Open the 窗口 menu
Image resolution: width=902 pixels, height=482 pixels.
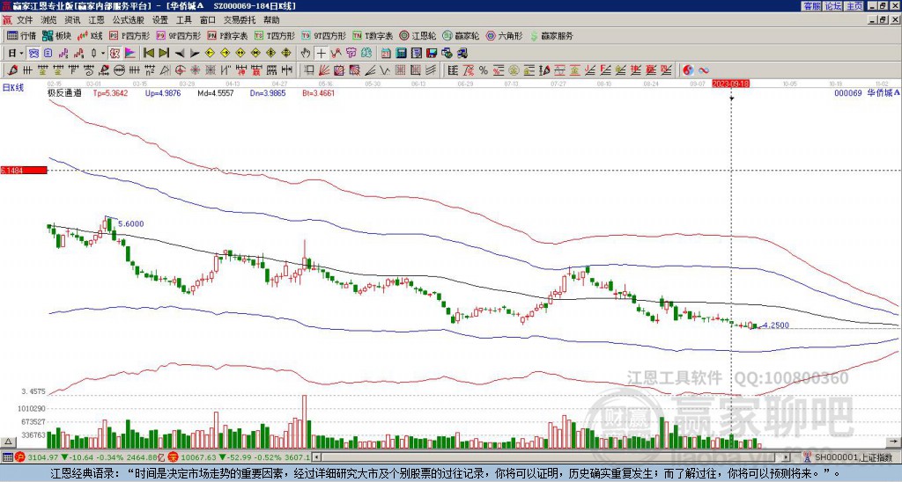click(208, 20)
